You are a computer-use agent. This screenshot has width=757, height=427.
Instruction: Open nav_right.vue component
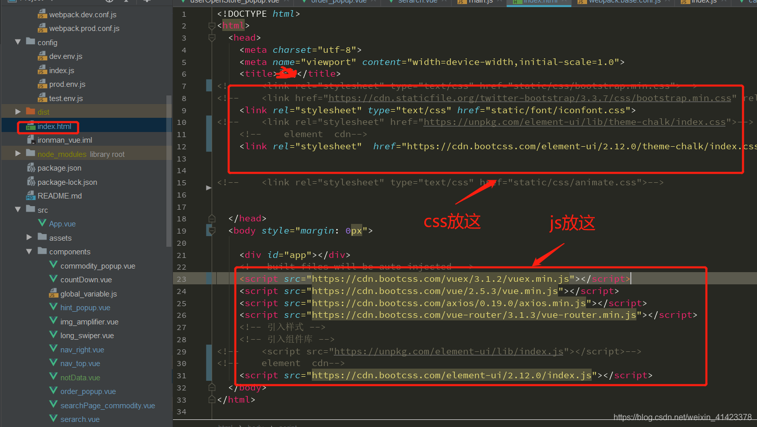[82, 350]
